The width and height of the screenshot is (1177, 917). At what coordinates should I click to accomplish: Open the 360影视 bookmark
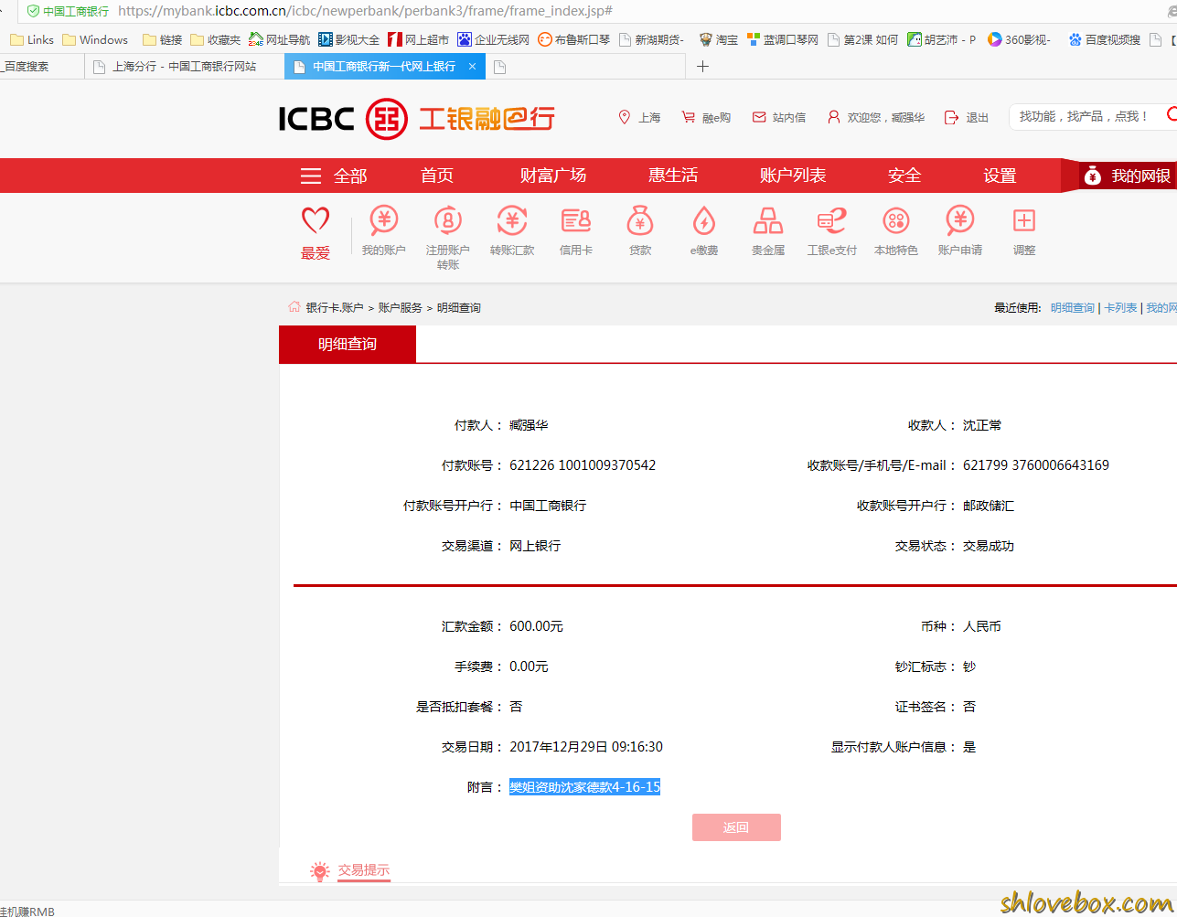[1020, 39]
